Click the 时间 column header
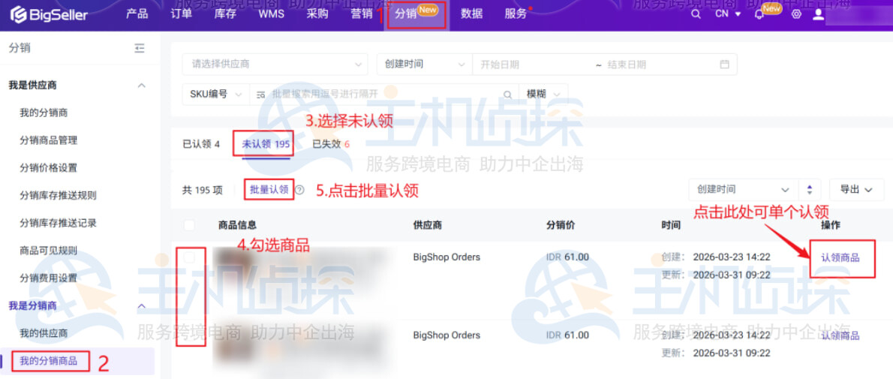 pos(671,225)
